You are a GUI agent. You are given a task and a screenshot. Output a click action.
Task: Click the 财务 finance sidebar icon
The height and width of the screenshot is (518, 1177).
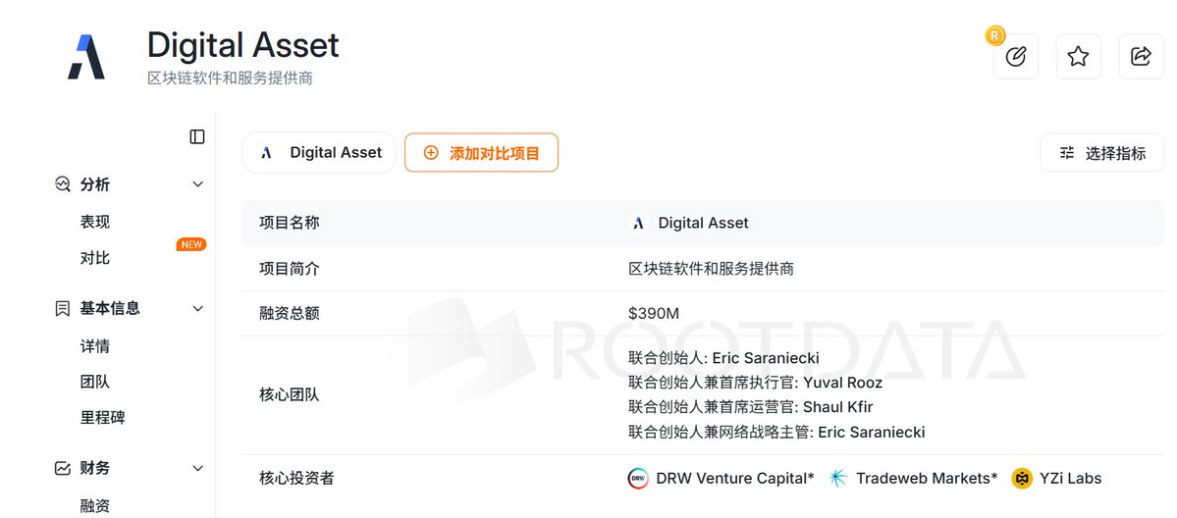63,468
